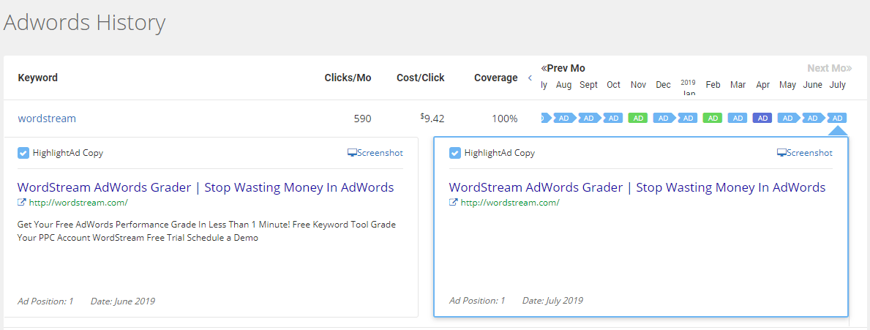This screenshot has height=330, width=870.
Task: Click the Mar AD badge in timeline
Action: [738, 118]
